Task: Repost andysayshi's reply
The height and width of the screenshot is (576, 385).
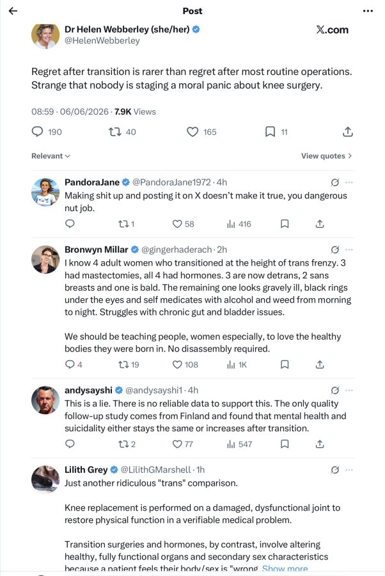Action: (123, 444)
